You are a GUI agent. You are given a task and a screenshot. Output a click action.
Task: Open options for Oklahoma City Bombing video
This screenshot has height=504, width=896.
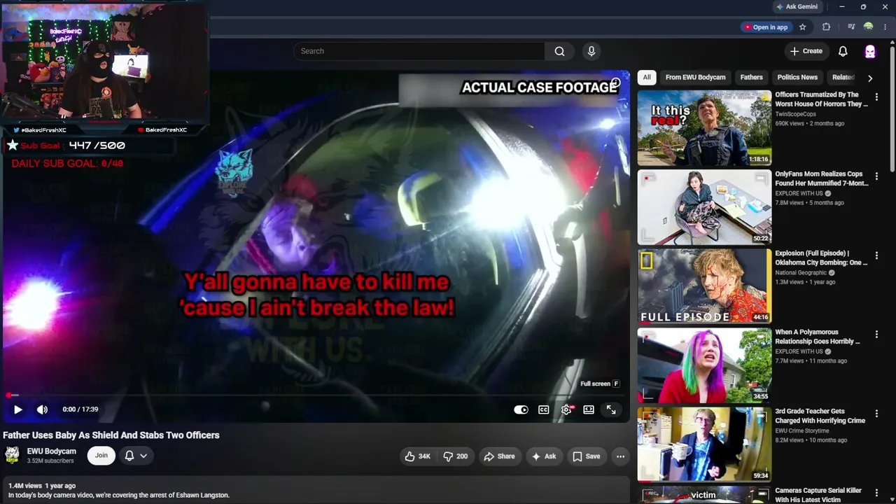point(876,256)
